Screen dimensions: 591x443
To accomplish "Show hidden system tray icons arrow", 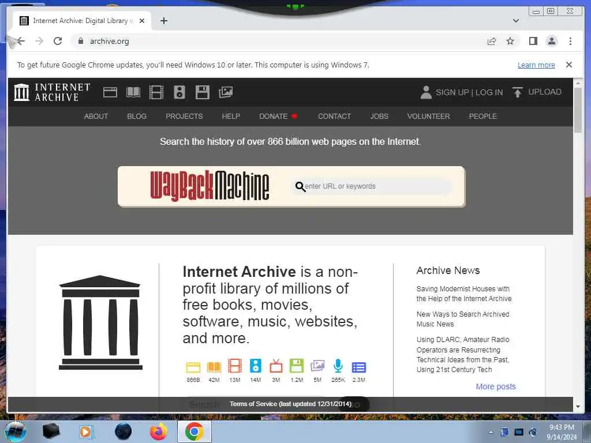I will [491, 432].
